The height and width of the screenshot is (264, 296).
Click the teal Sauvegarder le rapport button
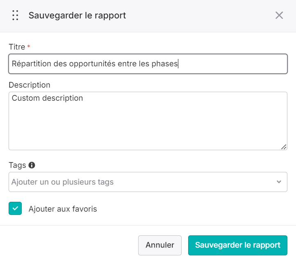pos(238,245)
